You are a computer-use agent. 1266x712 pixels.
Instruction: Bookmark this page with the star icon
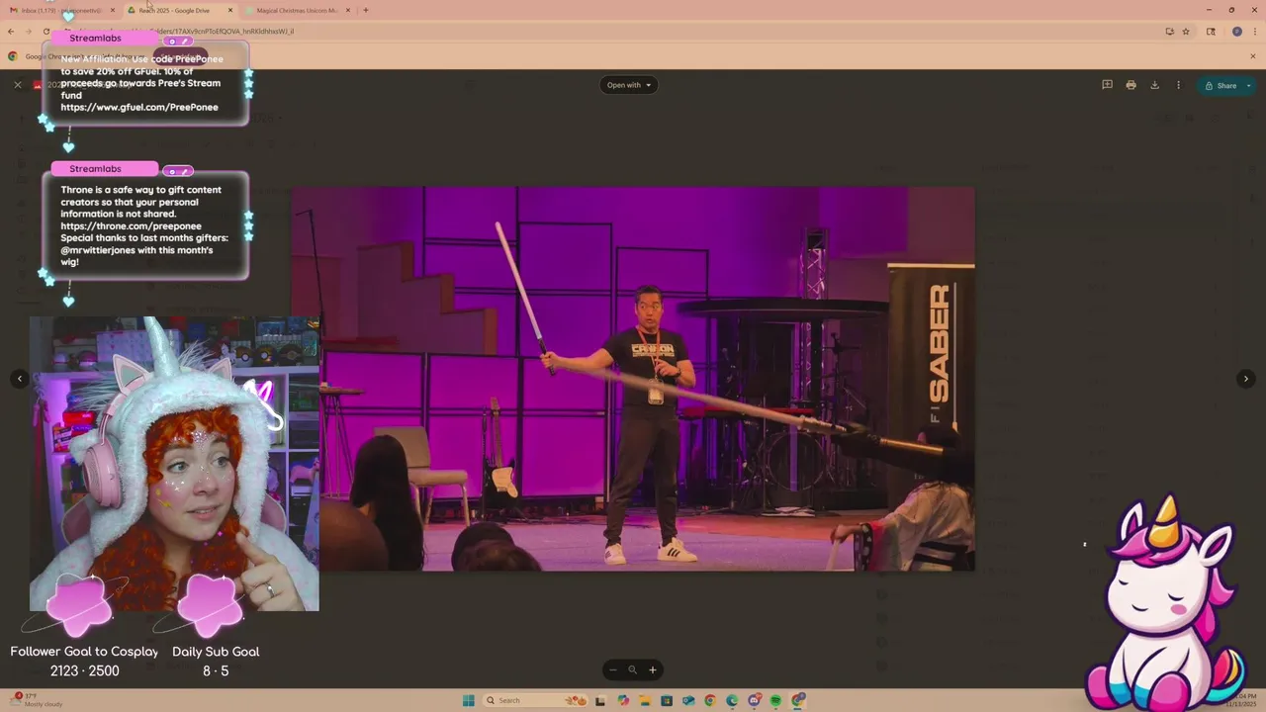tap(1186, 32)
